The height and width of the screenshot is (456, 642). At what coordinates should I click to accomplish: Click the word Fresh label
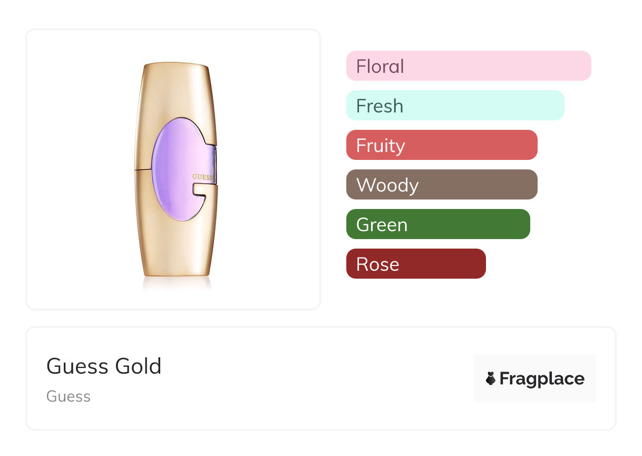pyautogui.click(x=380, y=106)
